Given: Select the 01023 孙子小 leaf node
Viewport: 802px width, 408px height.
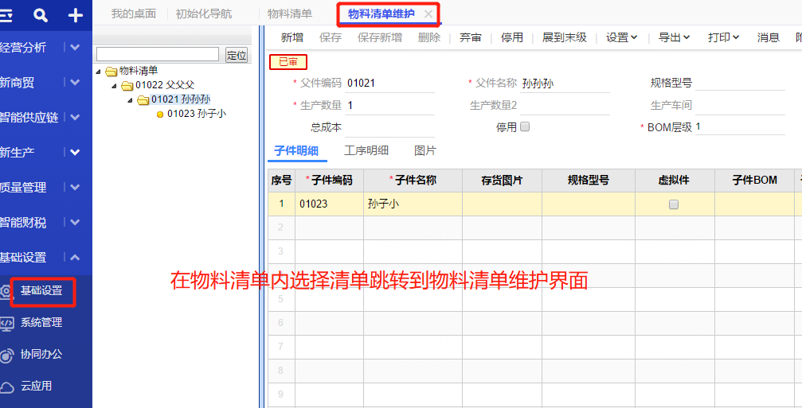Looking at the screenshot, I should pos(192,114).
